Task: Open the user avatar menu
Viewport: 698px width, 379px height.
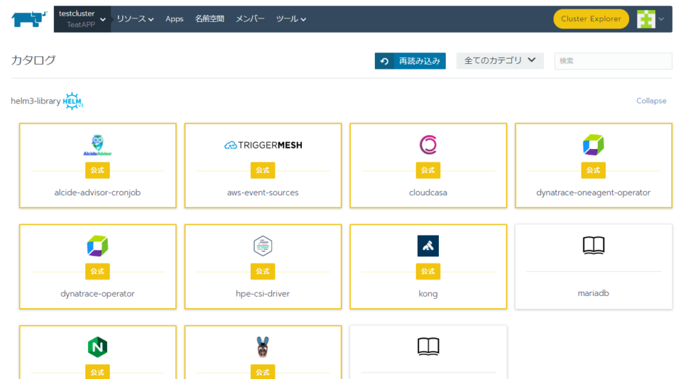Action: click(x=650, y=19)
